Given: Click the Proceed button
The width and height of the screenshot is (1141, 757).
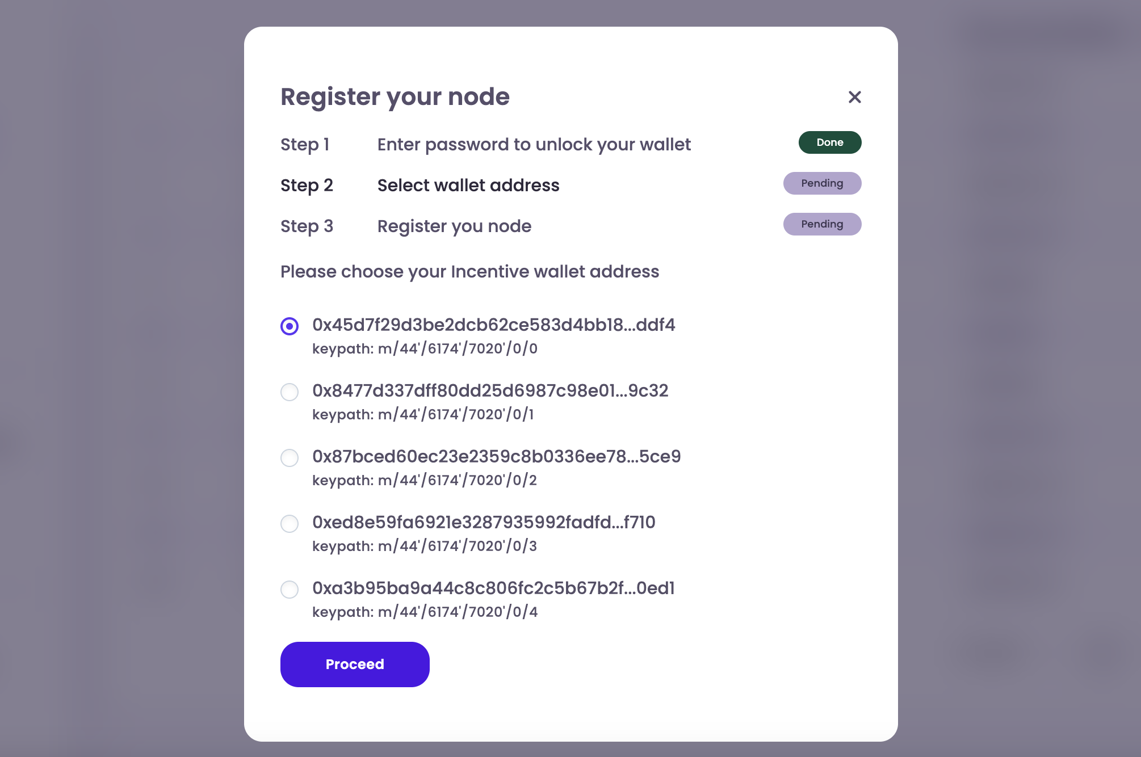Looking at the screenshot, I should [x=354, y=664].
